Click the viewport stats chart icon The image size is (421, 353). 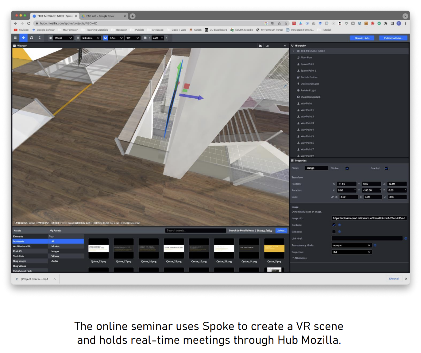click(x=260, y=46)
